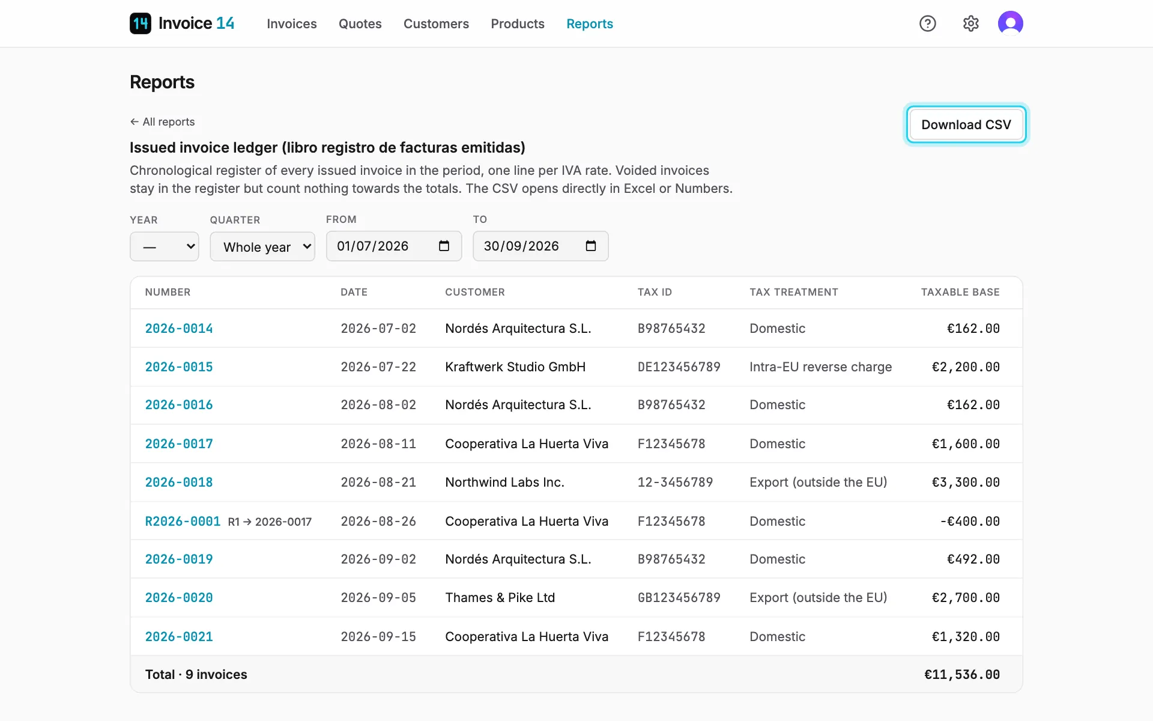This screenshot has height=721, width=1153.
Task: Click the Taxable Base column header
Action: [960, 292]
